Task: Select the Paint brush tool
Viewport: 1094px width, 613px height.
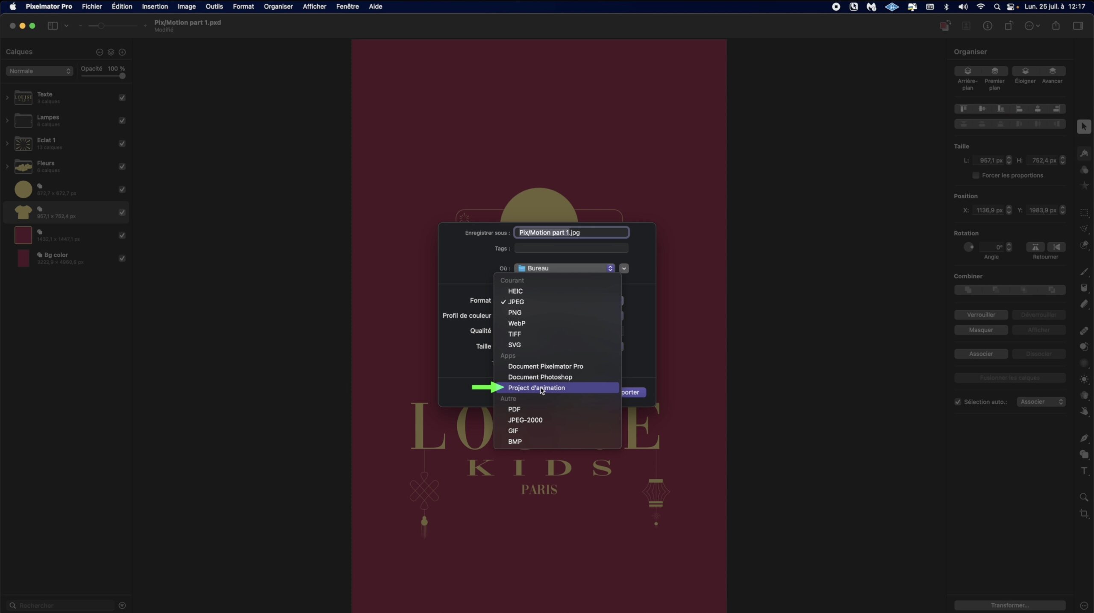Action: point(1084,272)
